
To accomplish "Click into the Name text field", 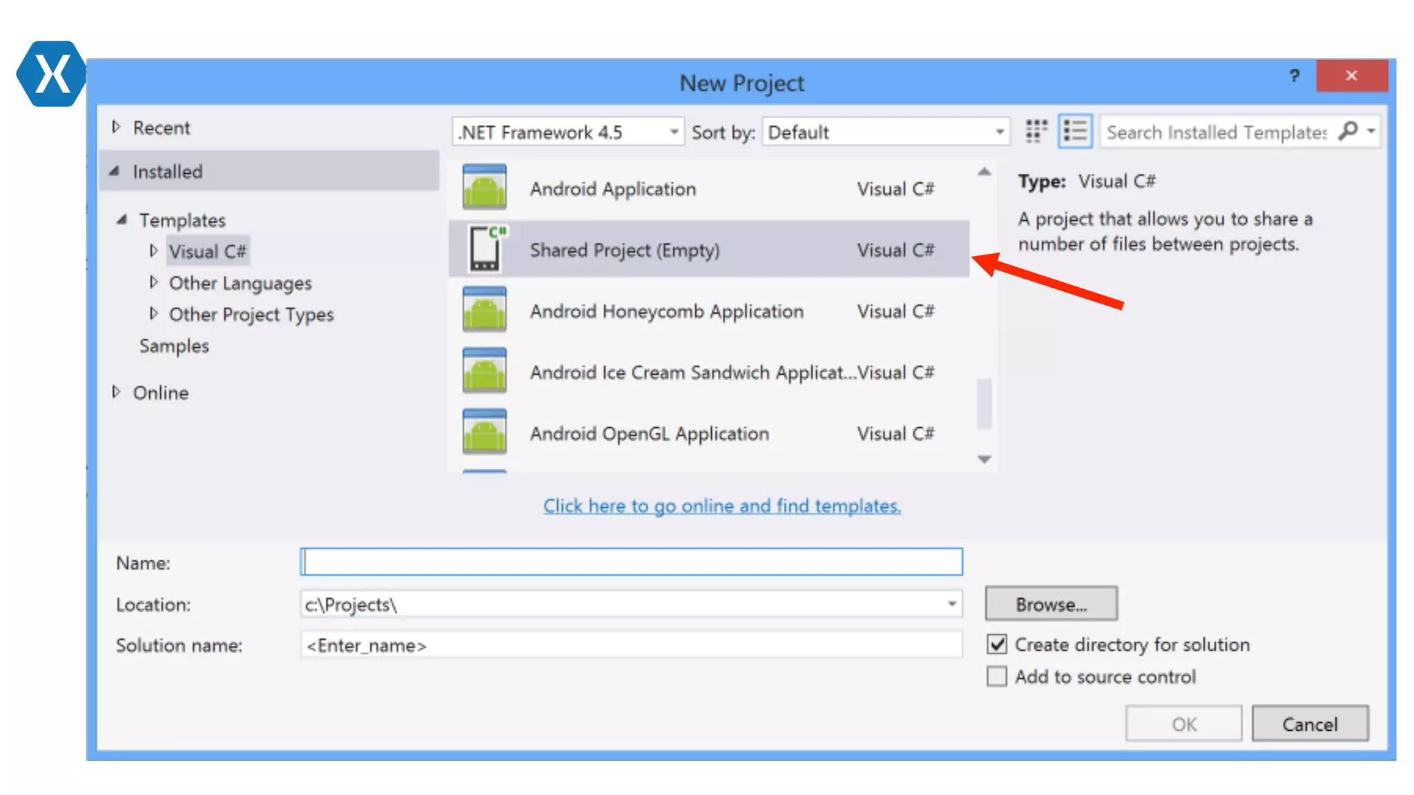I will pos(631,562).
